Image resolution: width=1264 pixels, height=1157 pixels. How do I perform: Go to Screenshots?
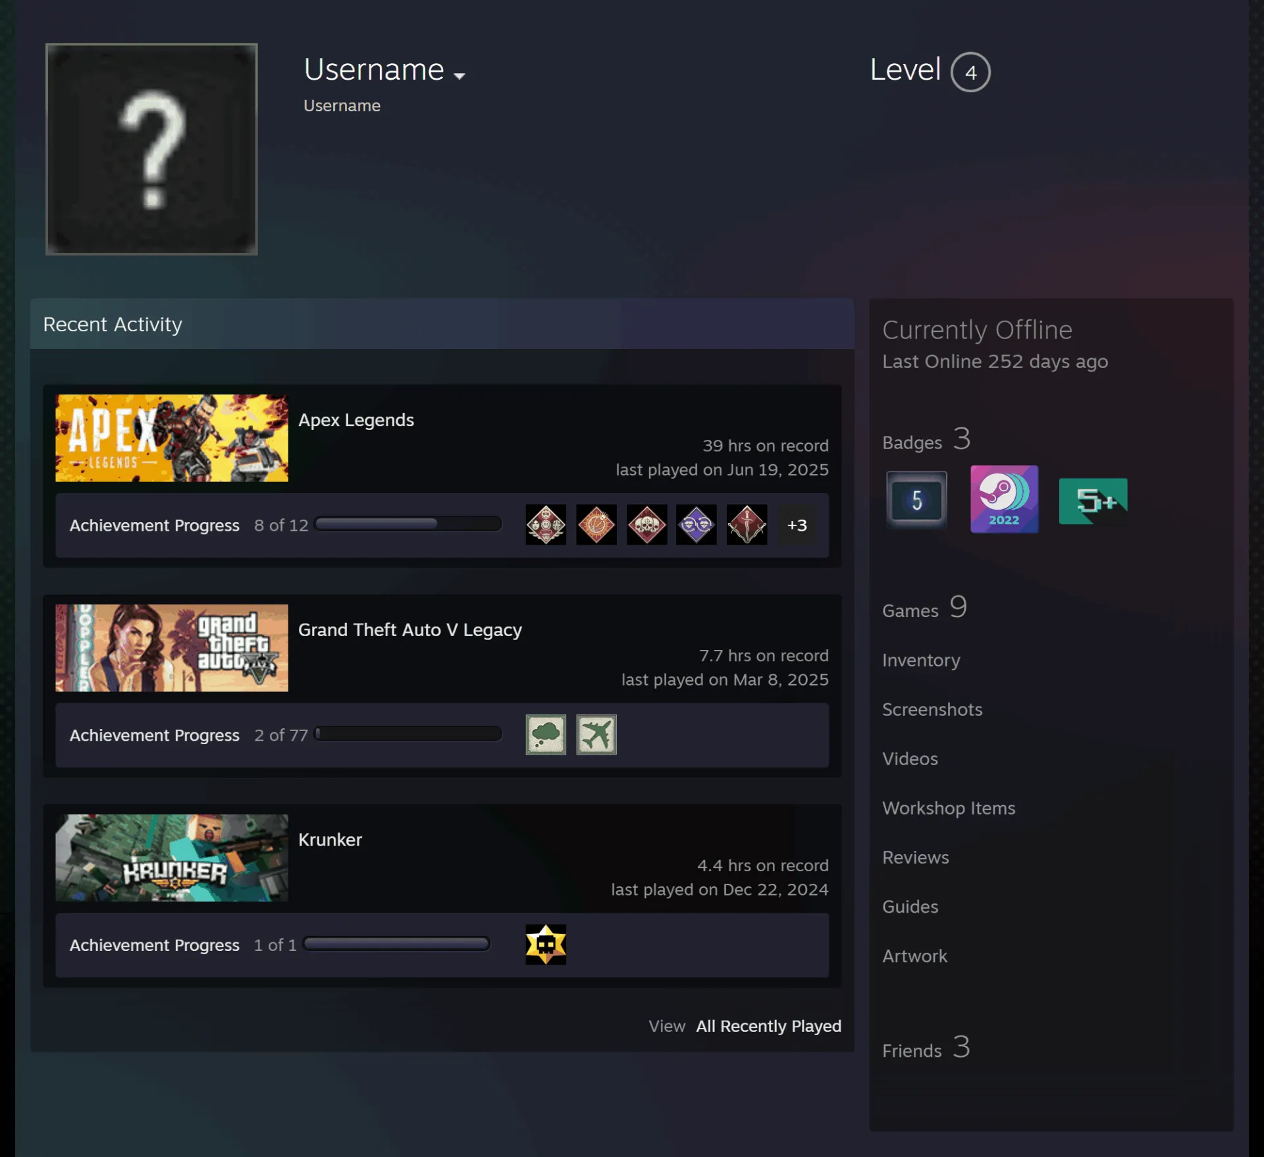coord(932,709)
